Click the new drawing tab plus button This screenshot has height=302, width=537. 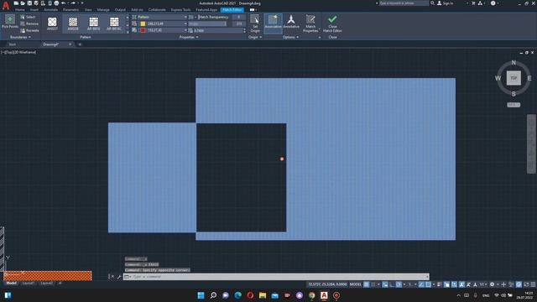point(80,44)
